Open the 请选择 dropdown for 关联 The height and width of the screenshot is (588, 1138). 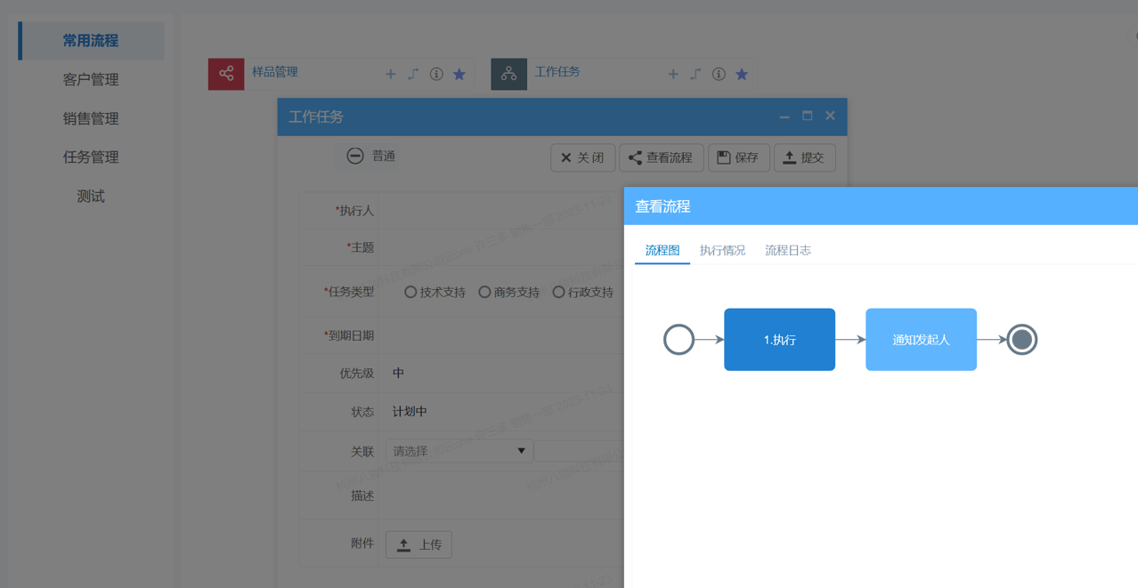point(458,450)
